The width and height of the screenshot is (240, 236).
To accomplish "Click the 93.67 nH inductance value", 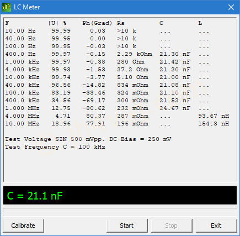I will pos(214,116).
